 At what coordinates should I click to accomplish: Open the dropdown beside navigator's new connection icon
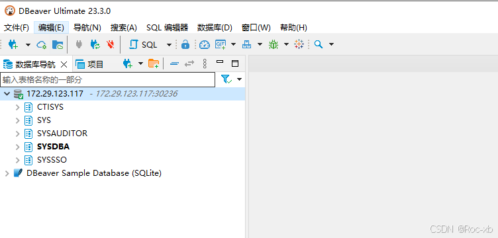[140, 63]
